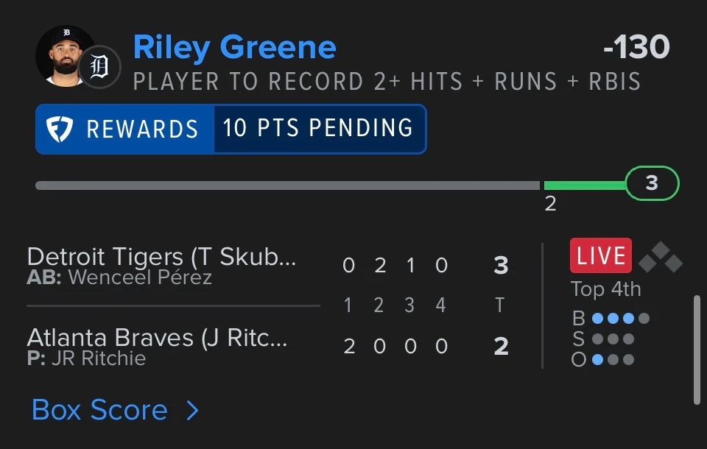Open the 10 PTS PENDING rewards section
The height and width of the screenshot is (449, 707).
(318, 128)
